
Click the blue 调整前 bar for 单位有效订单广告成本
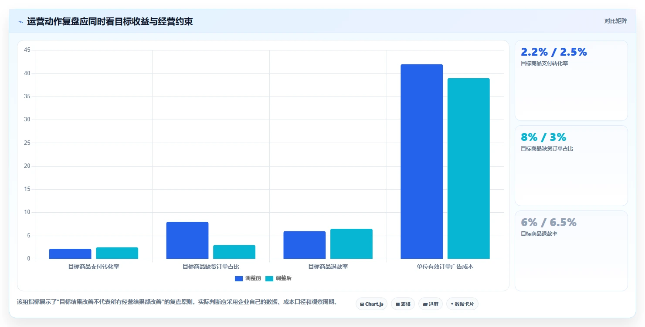click(421, 161)
